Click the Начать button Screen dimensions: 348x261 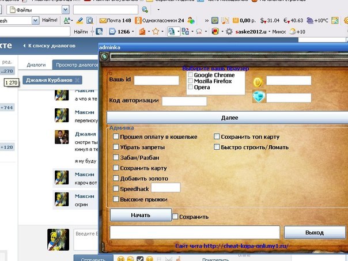[141, 215]
